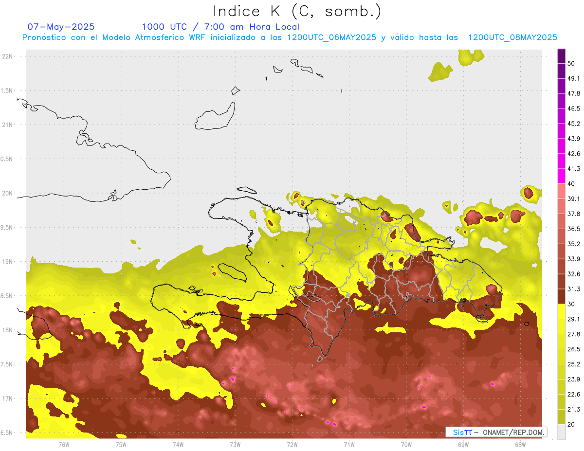This screenshot has height=451, width=584.
Task: Click the '21N' latitude label
Action: click(x=8, y=125)
